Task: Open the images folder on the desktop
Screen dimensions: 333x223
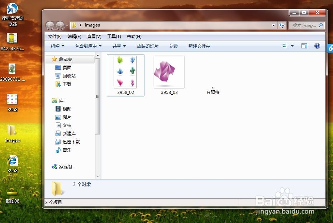Action: coord(12,131)
